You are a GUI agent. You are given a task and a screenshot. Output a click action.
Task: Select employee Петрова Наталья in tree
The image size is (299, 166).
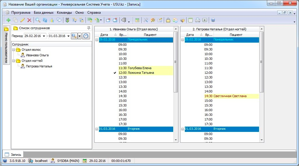pos(39,66)
